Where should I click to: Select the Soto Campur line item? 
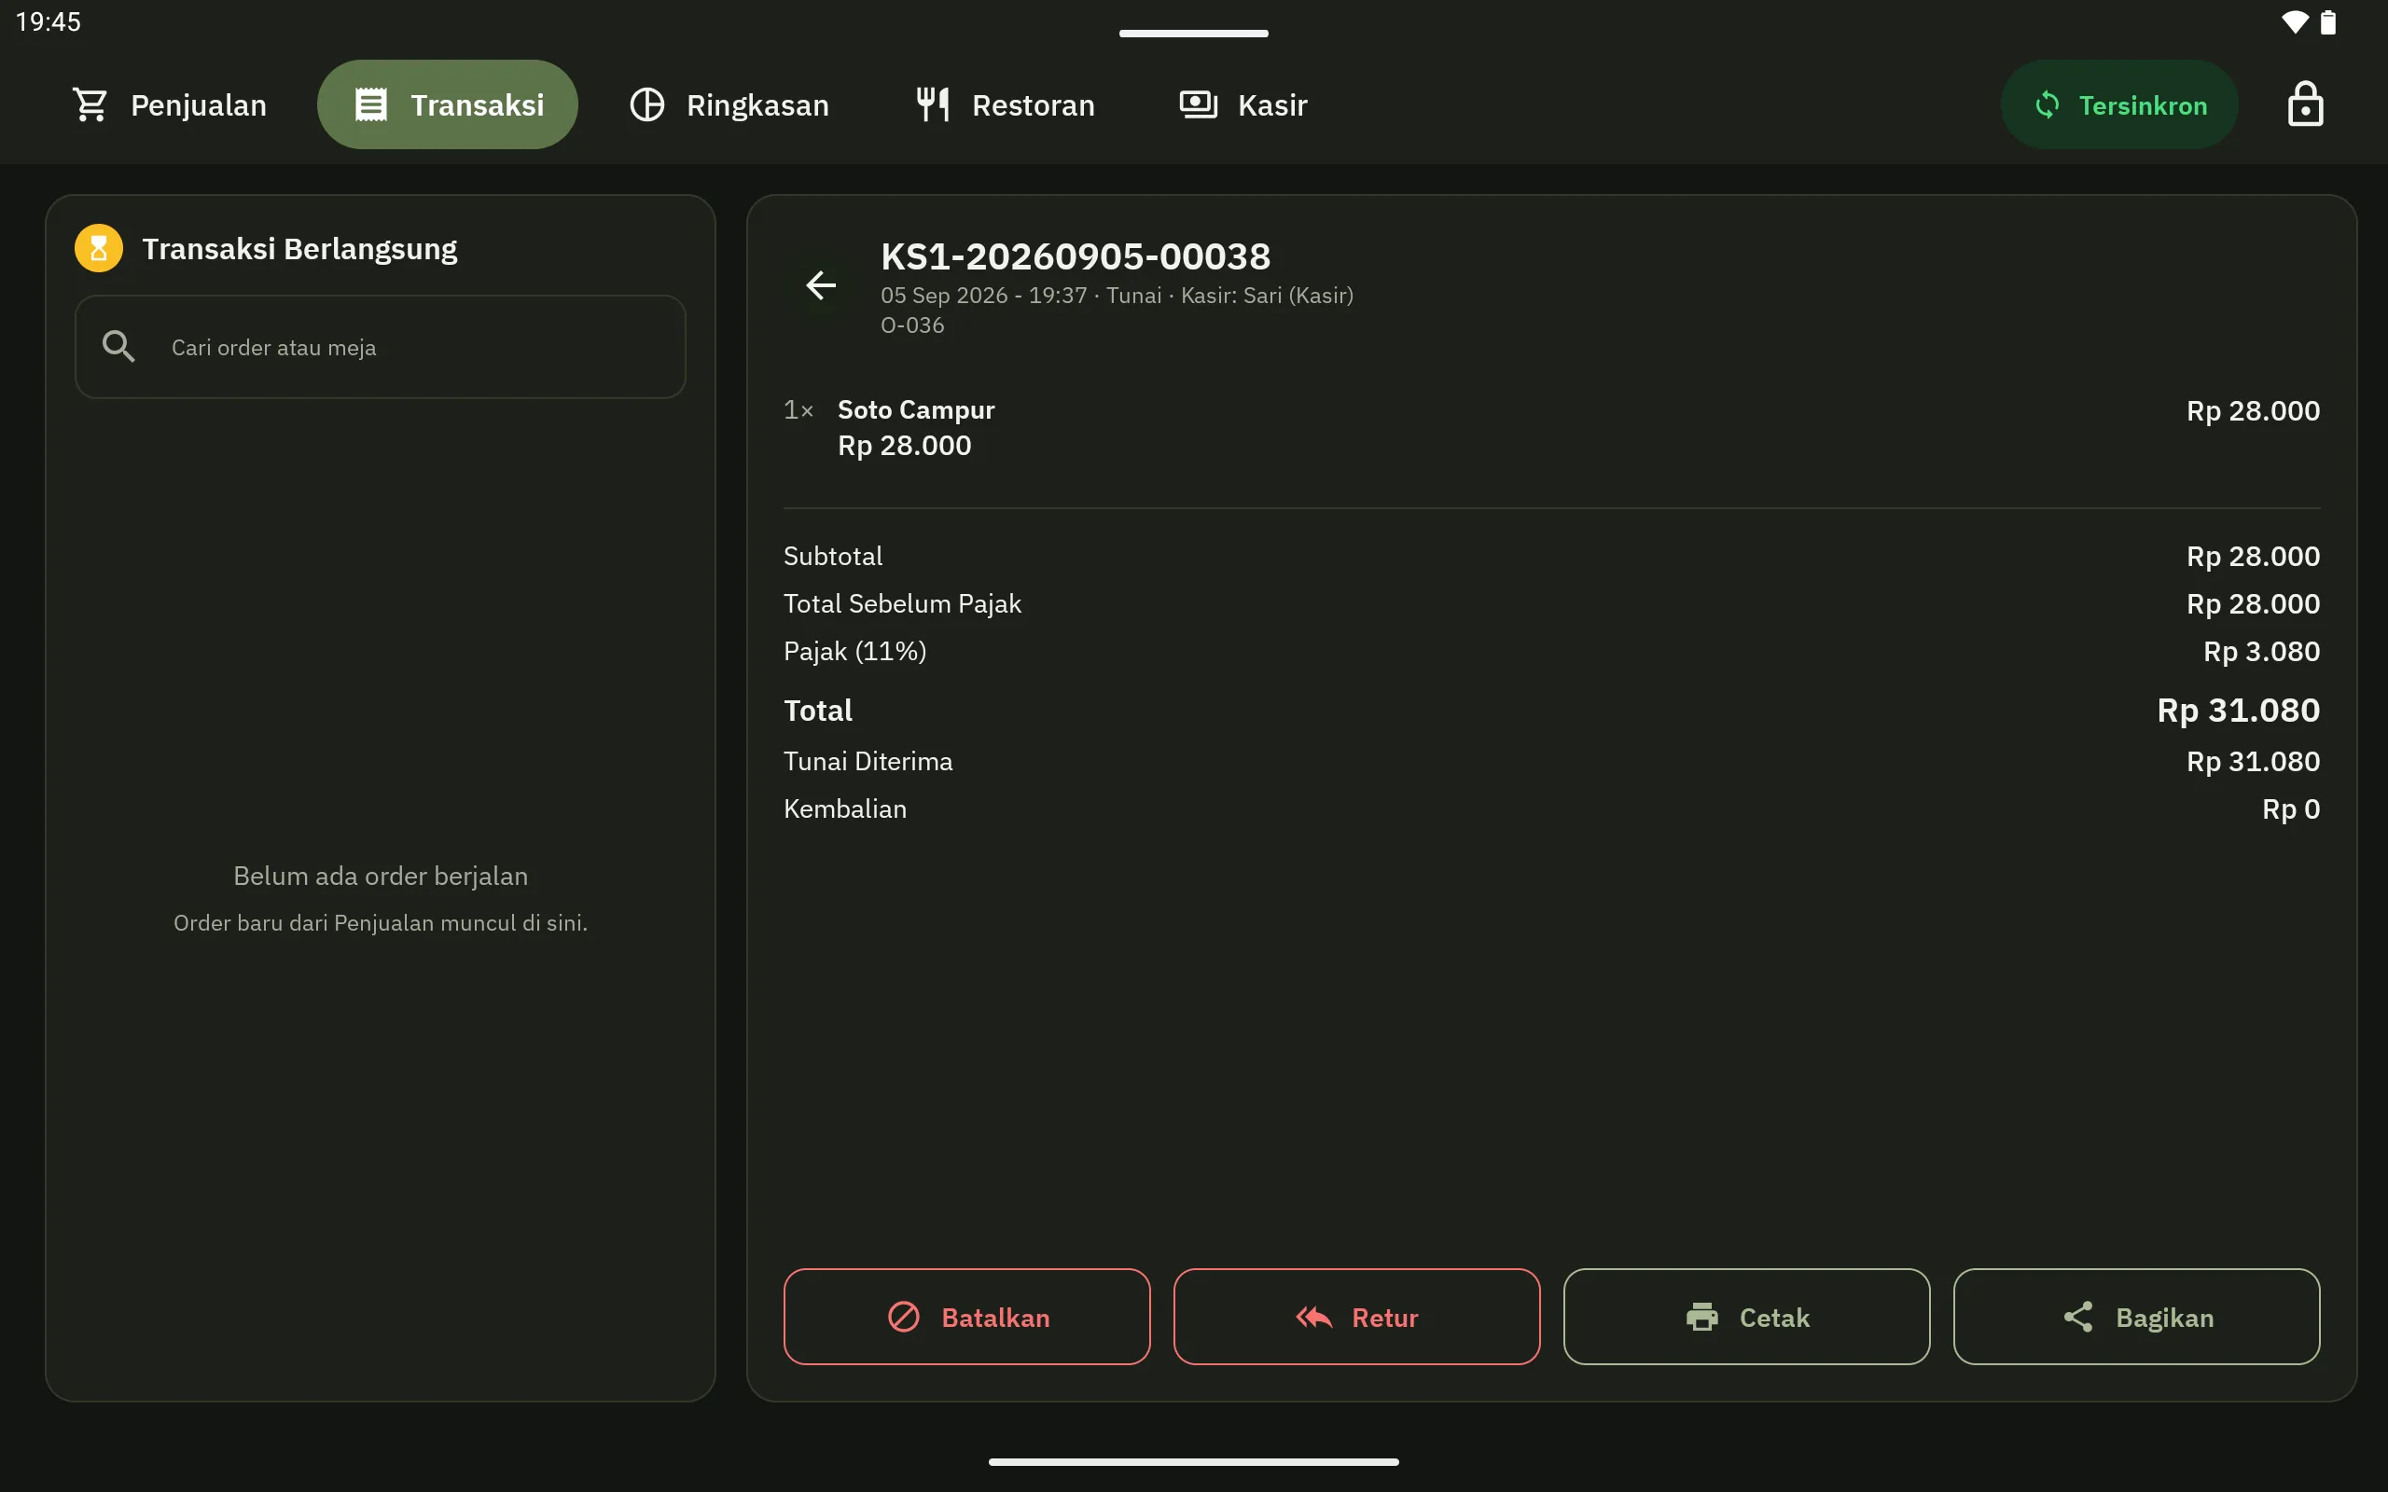tap(1551, 428)
